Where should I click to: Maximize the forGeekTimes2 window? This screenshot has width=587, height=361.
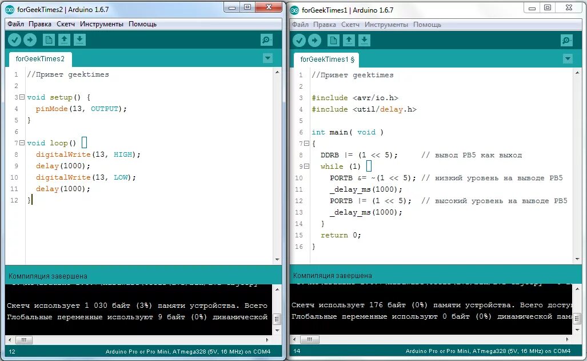[247, 7]
